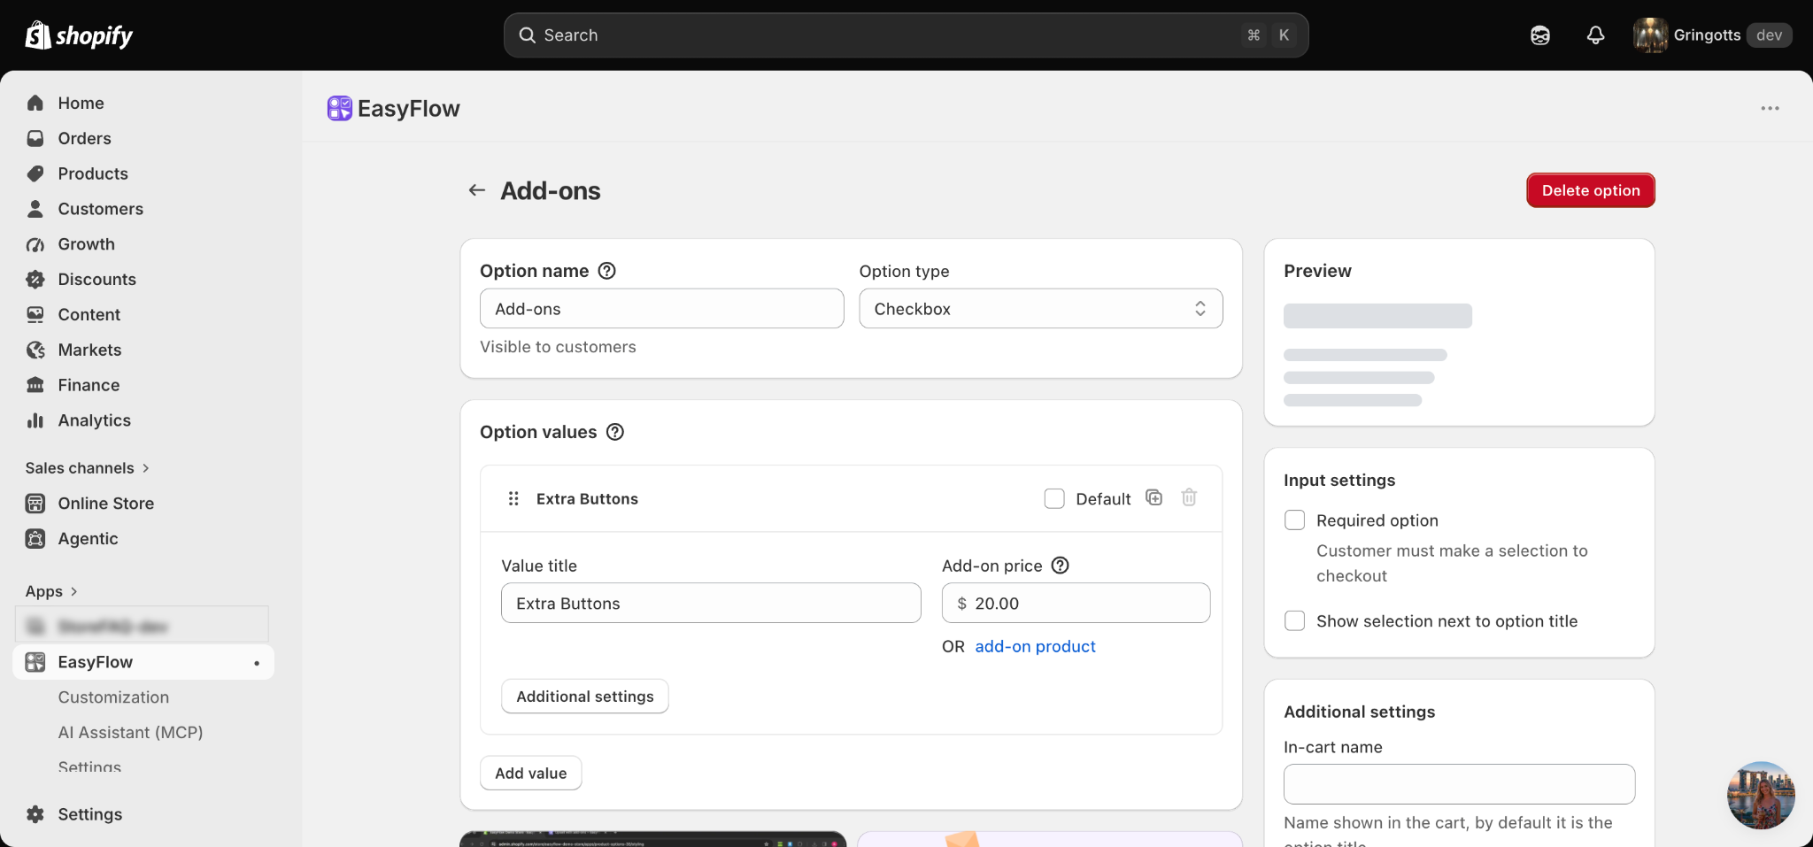This screenshot has width=1813, height=847.
Task: Enable Show selection next to option title
Action: click(x=1295, y=621)
